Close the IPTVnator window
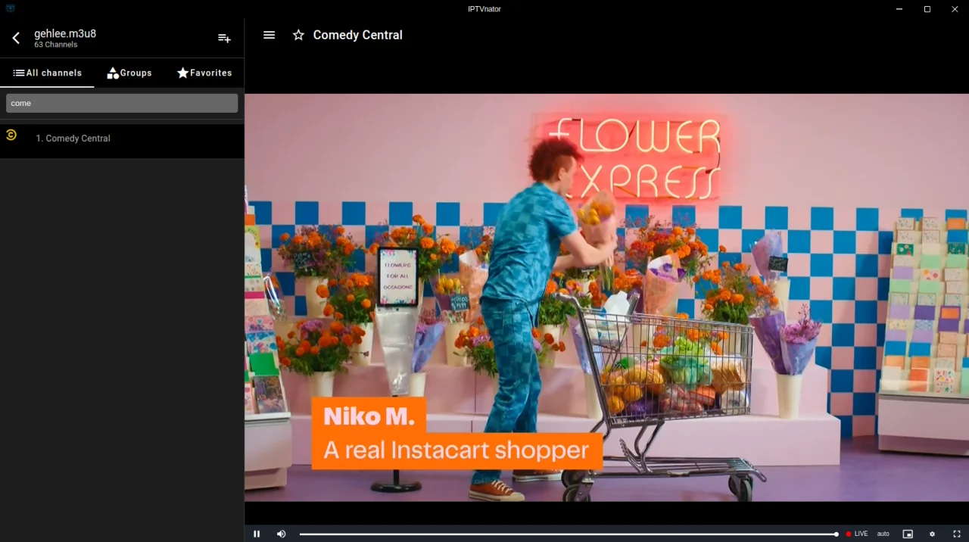The image size is (969, 542). [x=955, y=9]
